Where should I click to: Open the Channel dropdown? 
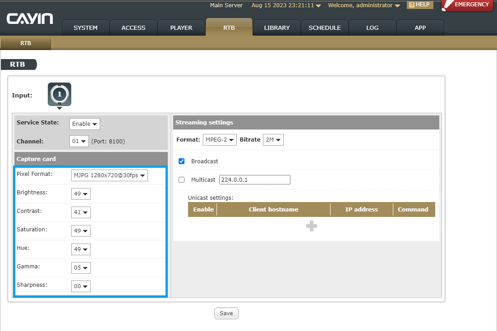tap(79, 141)
